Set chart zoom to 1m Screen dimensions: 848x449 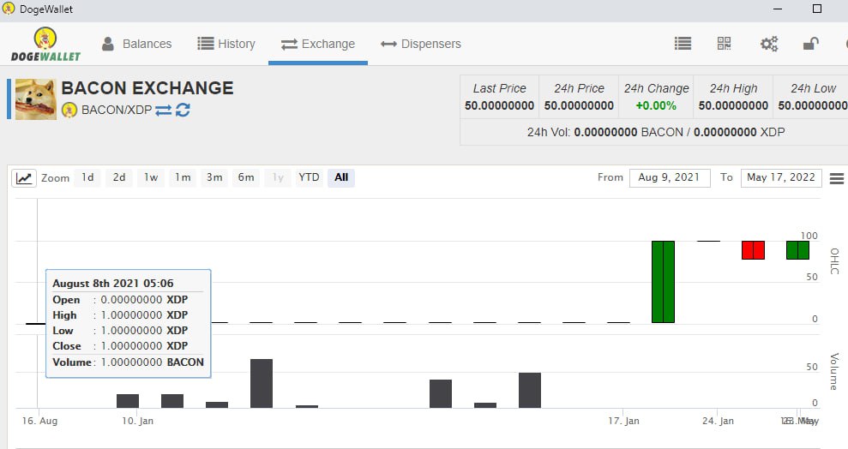coord(183,177)
